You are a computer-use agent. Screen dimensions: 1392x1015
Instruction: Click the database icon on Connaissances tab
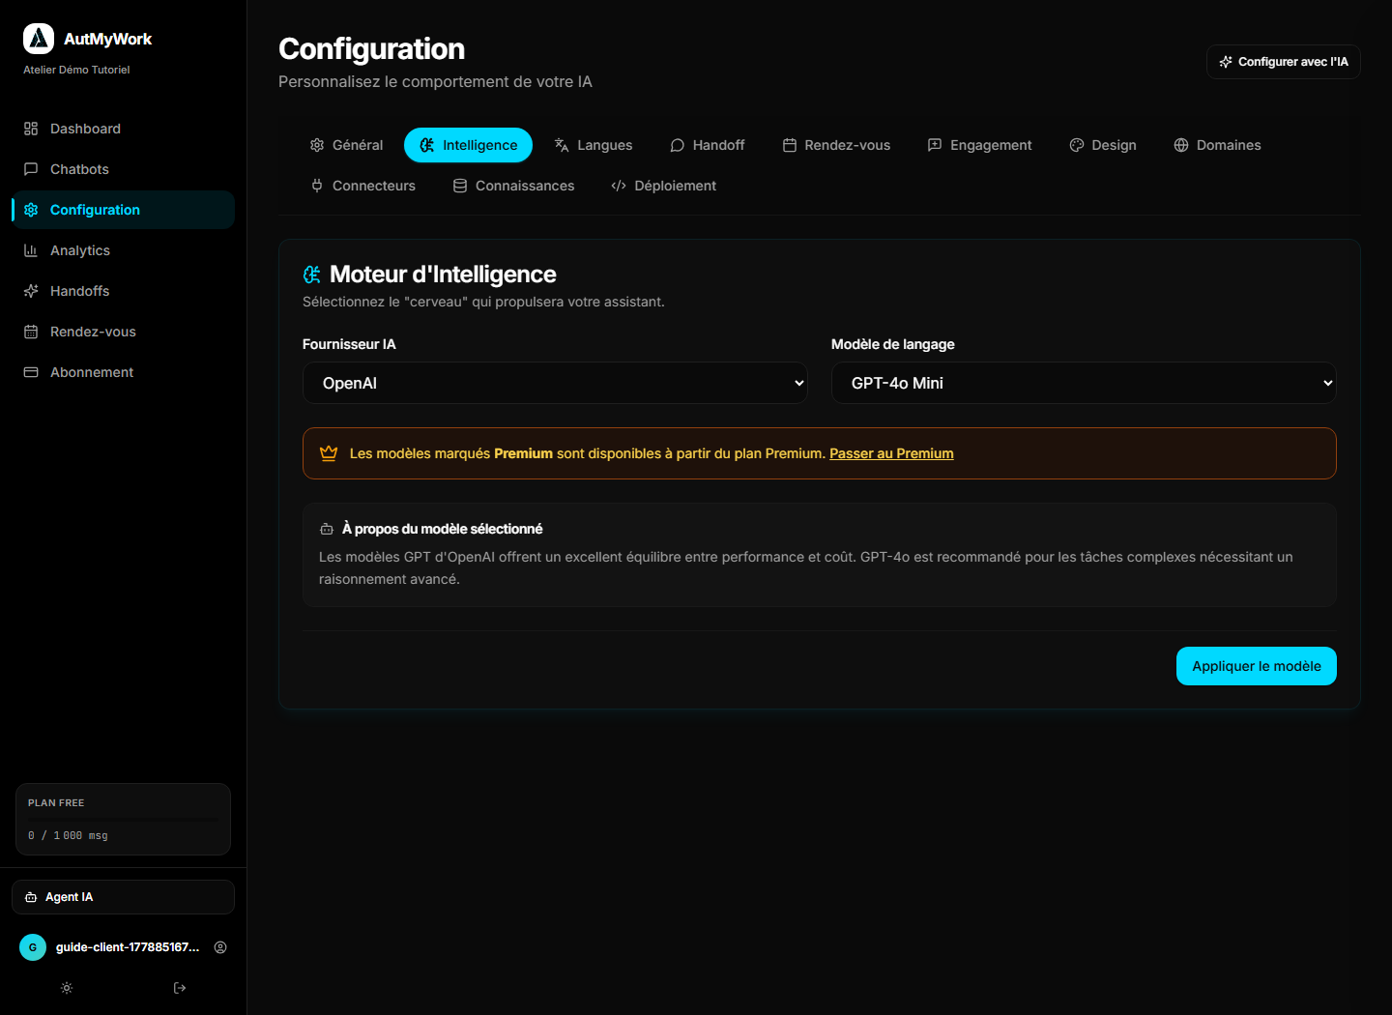tap(460, 186)
